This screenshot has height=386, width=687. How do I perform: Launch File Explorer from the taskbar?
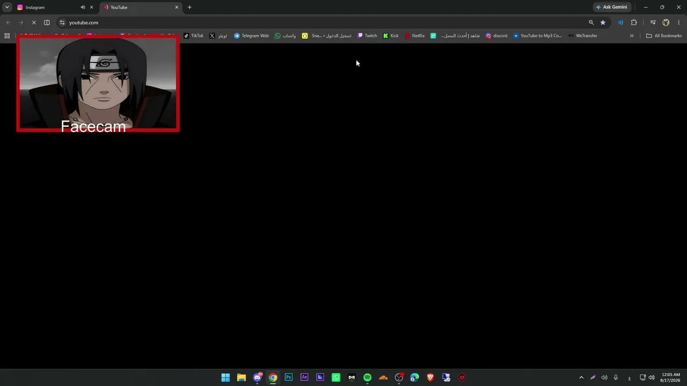pyautogui.click(x=242, y=377)
